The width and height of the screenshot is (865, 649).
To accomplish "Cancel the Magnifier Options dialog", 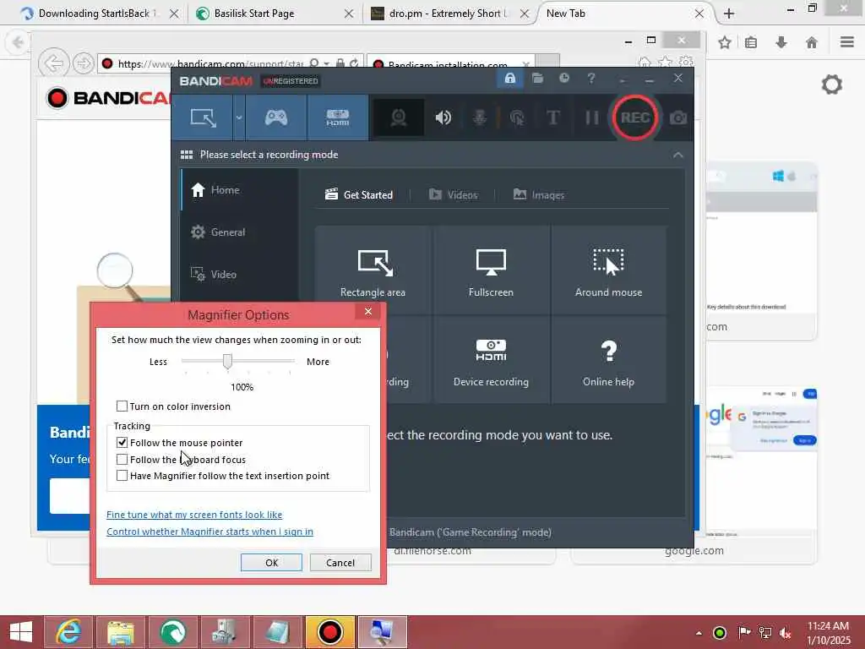I will (340, 562).
